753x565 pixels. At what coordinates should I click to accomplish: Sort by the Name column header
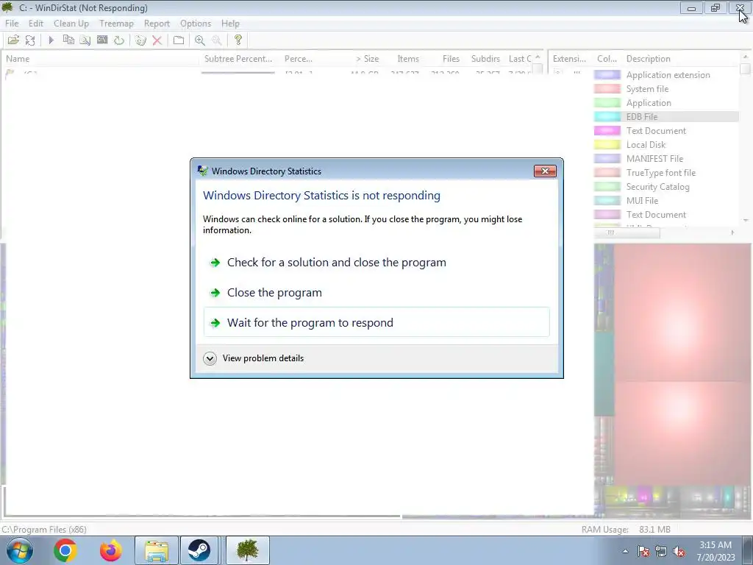point(101,59)
